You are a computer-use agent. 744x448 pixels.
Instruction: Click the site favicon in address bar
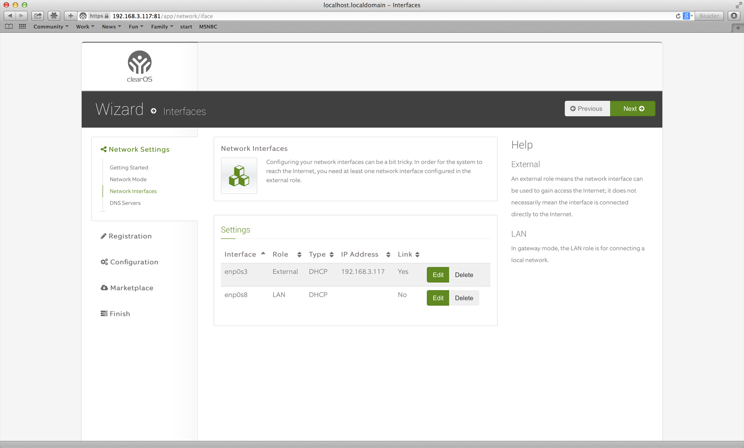point(83,16)
